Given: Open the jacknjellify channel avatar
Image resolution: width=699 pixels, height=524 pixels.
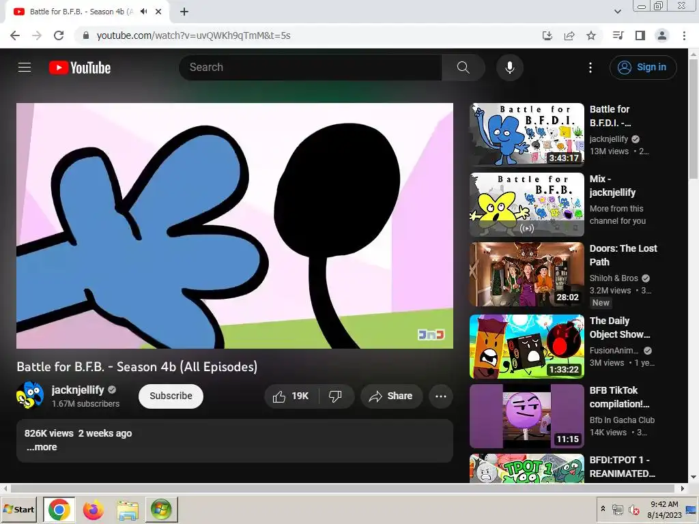Looking at the screenshot, I should tap(30, 395).
